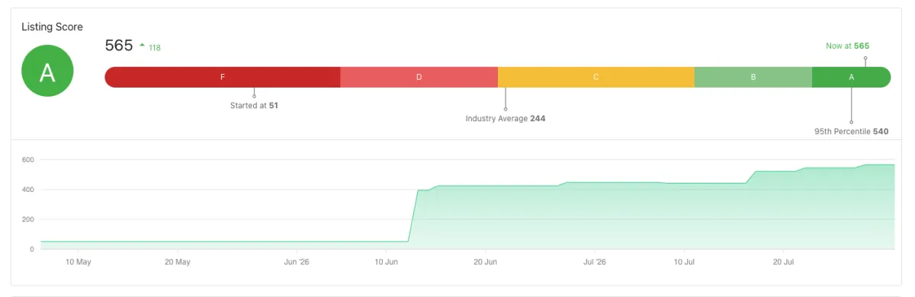Screen dimensions: 915x297
Task: Select the D segment of score bar
Action: [419, 77]
